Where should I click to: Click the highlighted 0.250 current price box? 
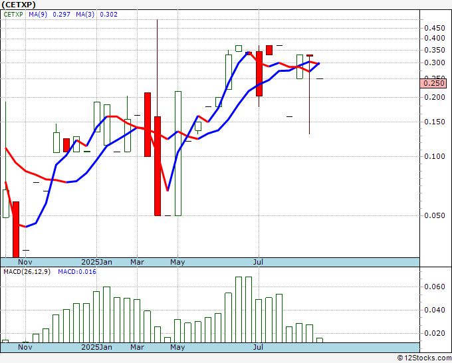click(433, 83)
